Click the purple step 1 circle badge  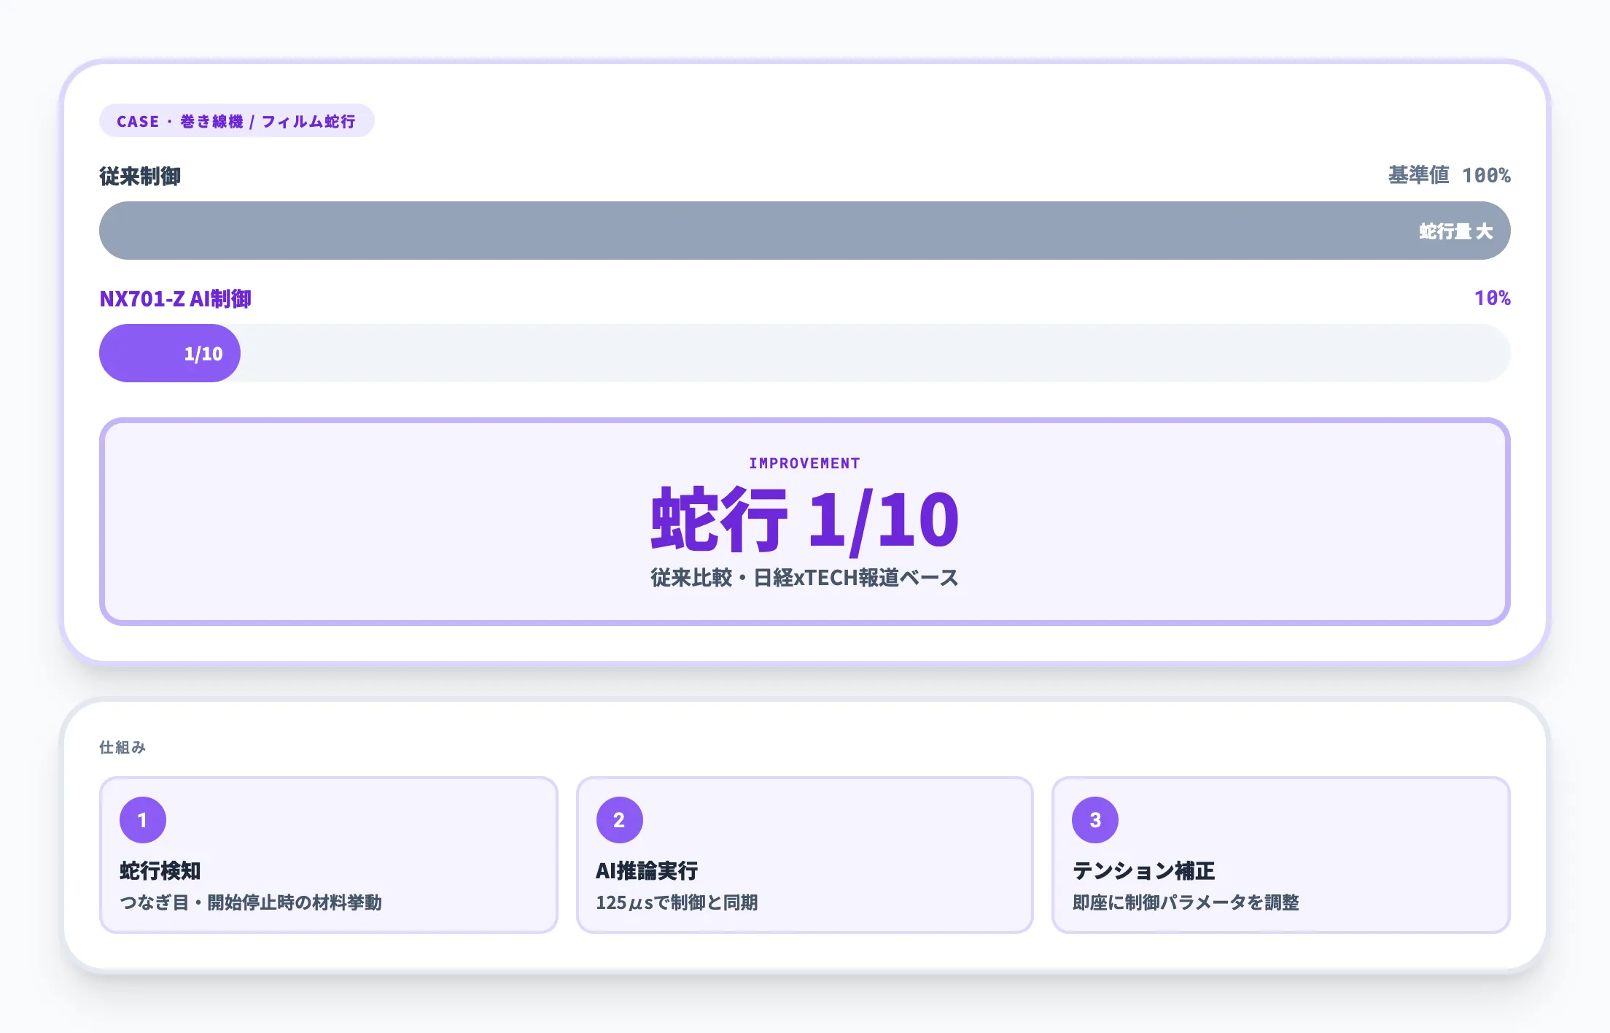(143, 820)
